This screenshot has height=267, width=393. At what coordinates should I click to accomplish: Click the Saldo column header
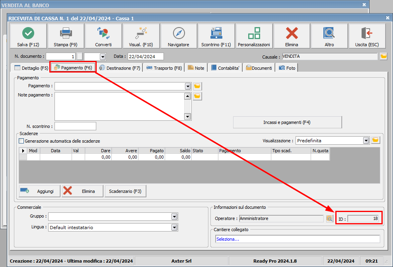(178, 151)
